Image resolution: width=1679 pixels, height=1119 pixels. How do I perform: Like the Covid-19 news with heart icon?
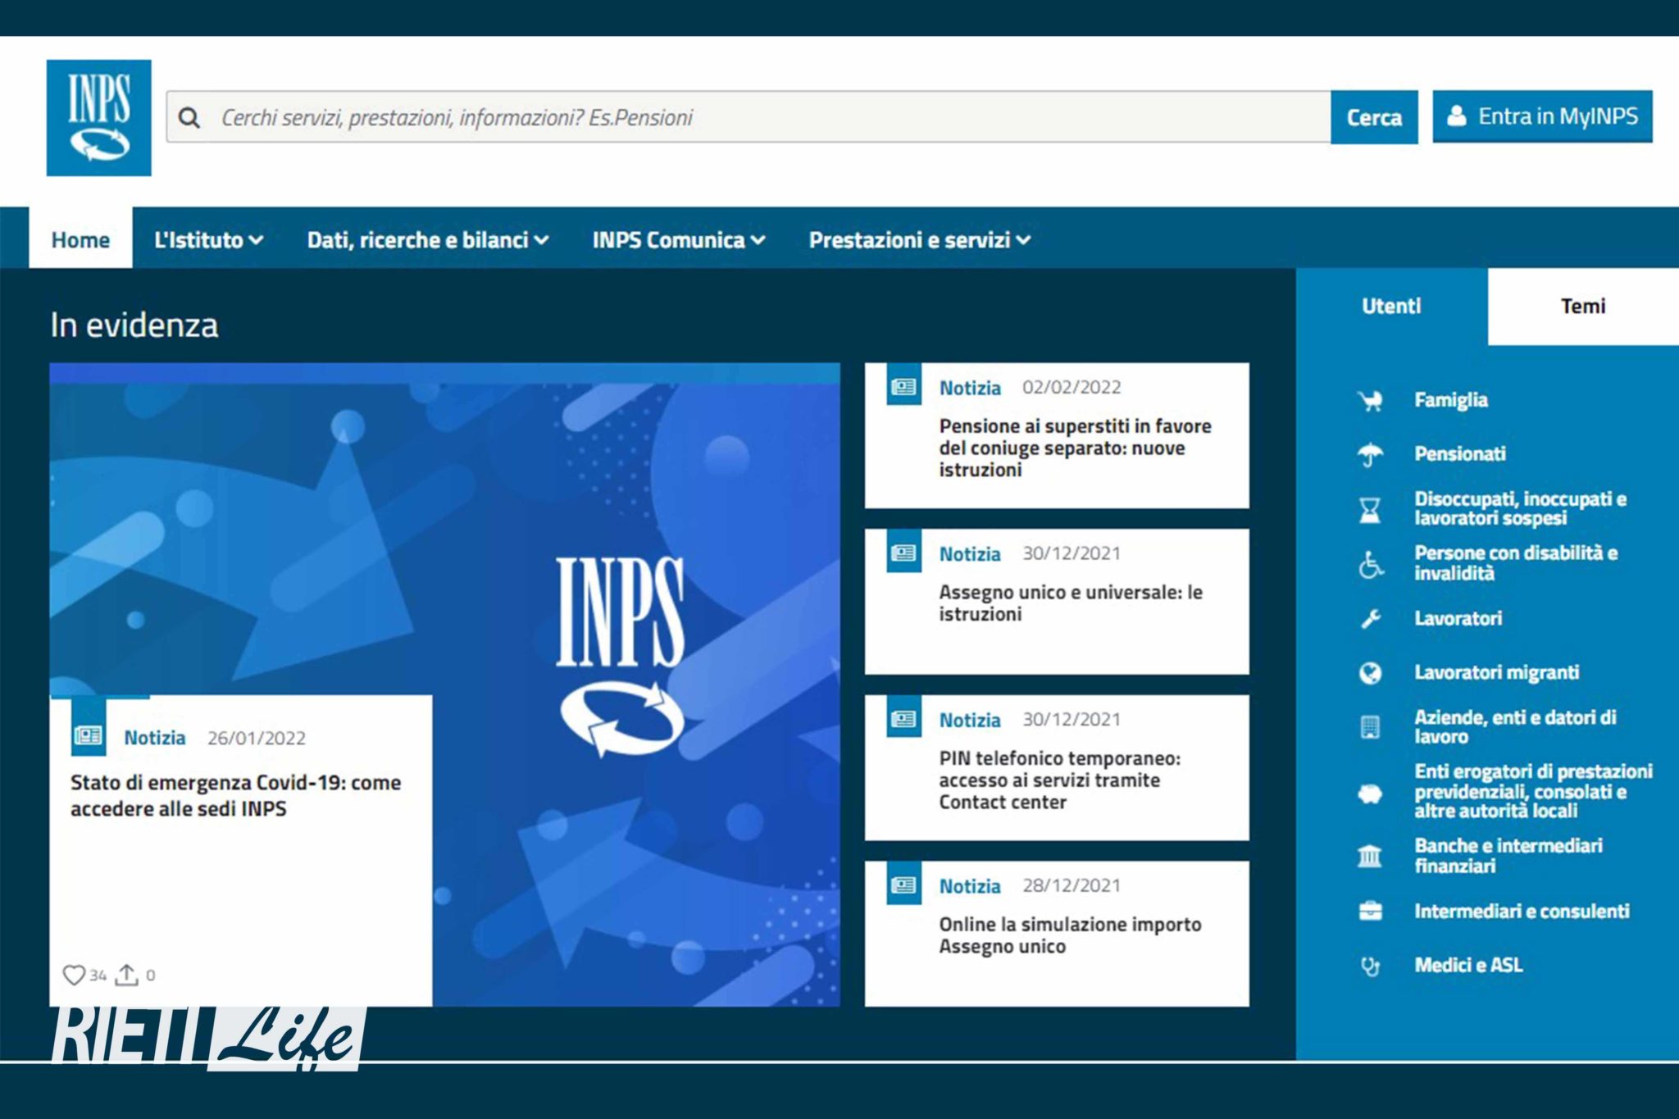[74, 975]
